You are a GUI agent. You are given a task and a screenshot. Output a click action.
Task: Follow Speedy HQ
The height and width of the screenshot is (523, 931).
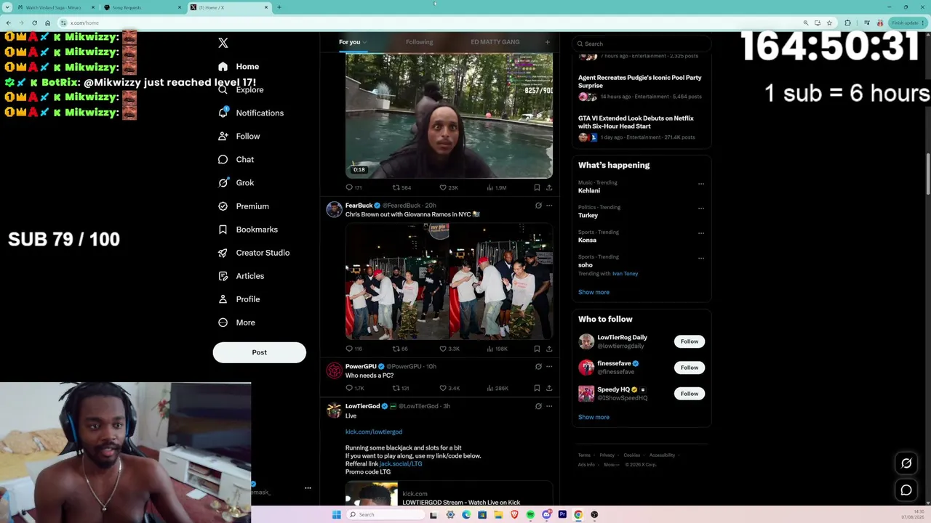pyautogui.click(x=690, y=394)
